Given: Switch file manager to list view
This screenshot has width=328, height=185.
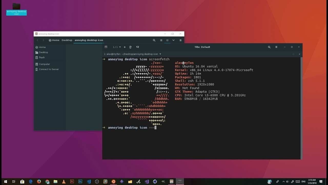Looking at the screenshot, I should pyautogui.click(x=161, y=40).
